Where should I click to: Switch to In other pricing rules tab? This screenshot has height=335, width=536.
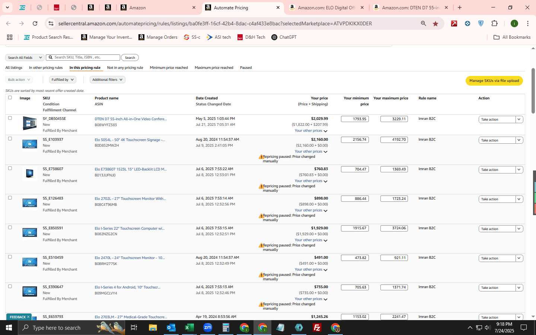(46, 68)
